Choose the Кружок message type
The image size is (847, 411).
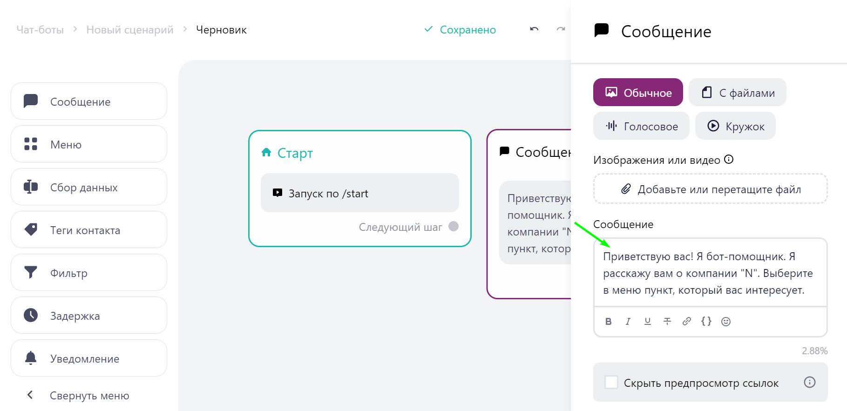735,126
